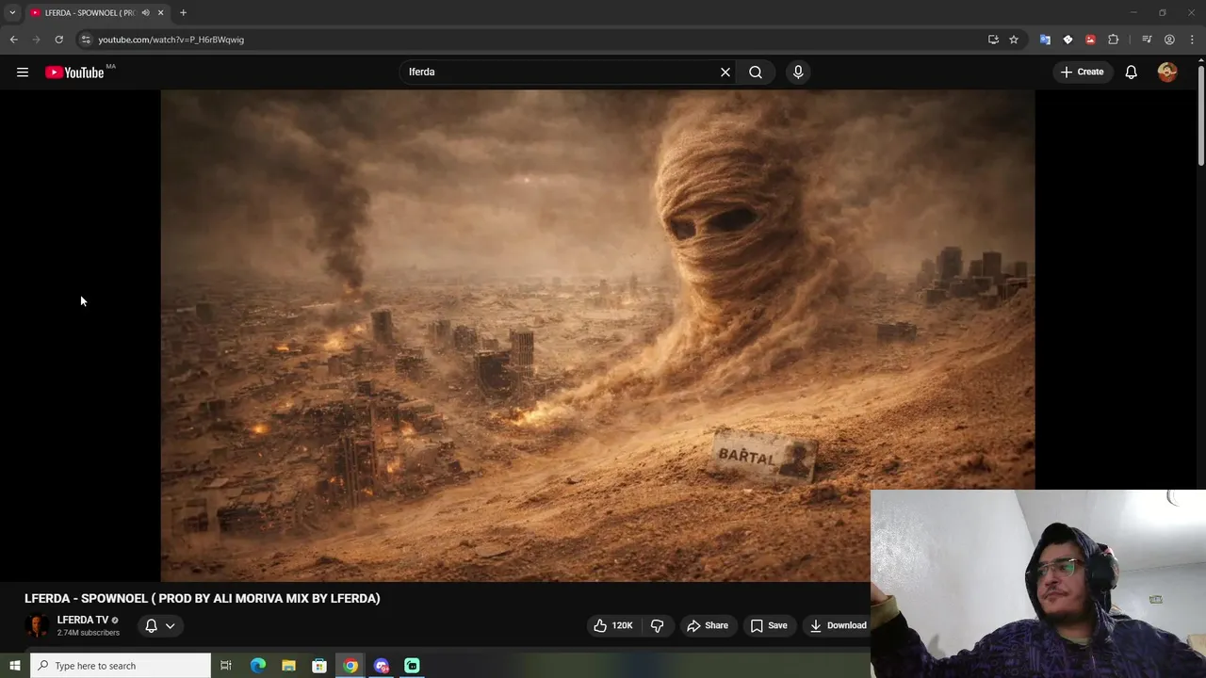Download this video
1206x678 pixels.
tap(838, 625)
